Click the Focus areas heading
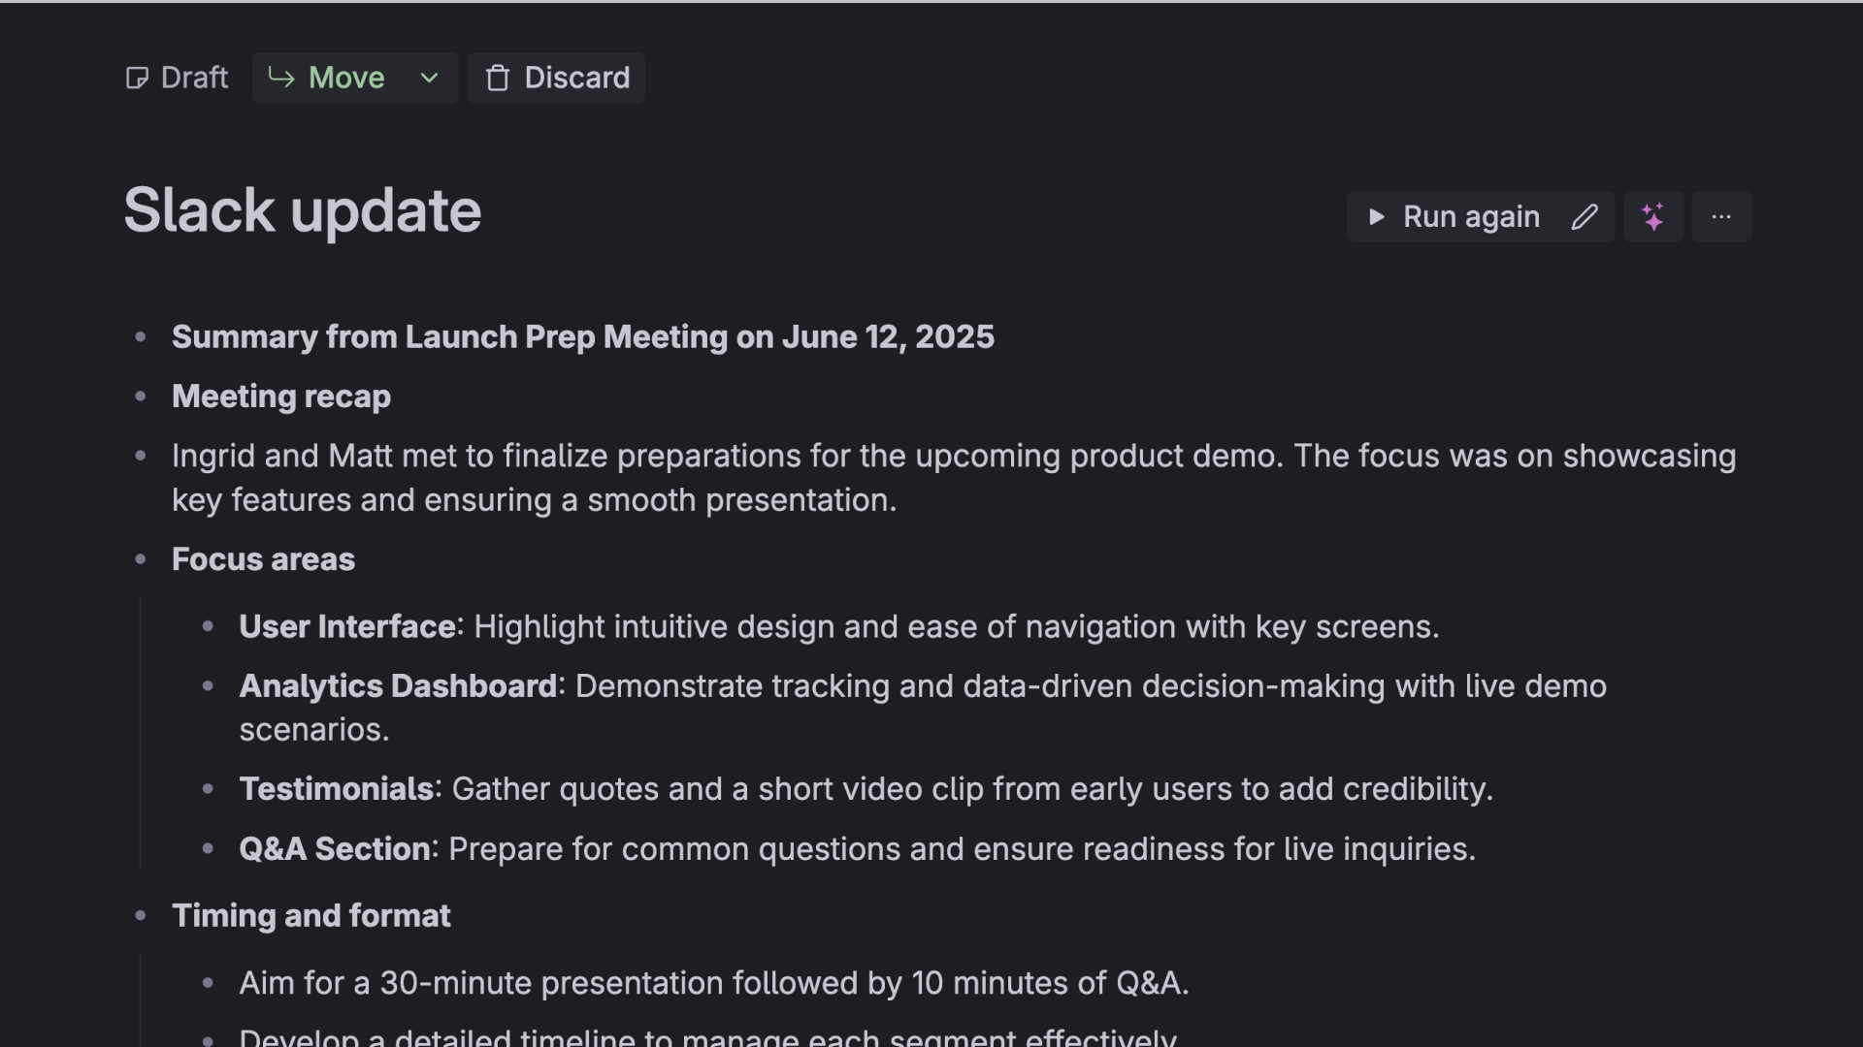Viewport: 1863px width, 1047px height. [263, 559]
